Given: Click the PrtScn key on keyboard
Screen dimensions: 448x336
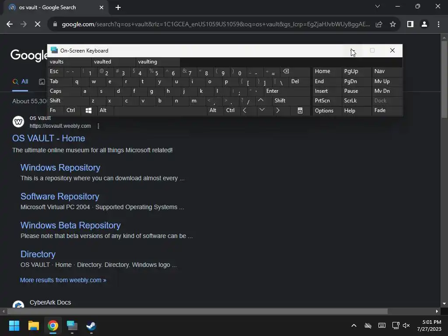Looking at the screenshot, I should 327,101.
